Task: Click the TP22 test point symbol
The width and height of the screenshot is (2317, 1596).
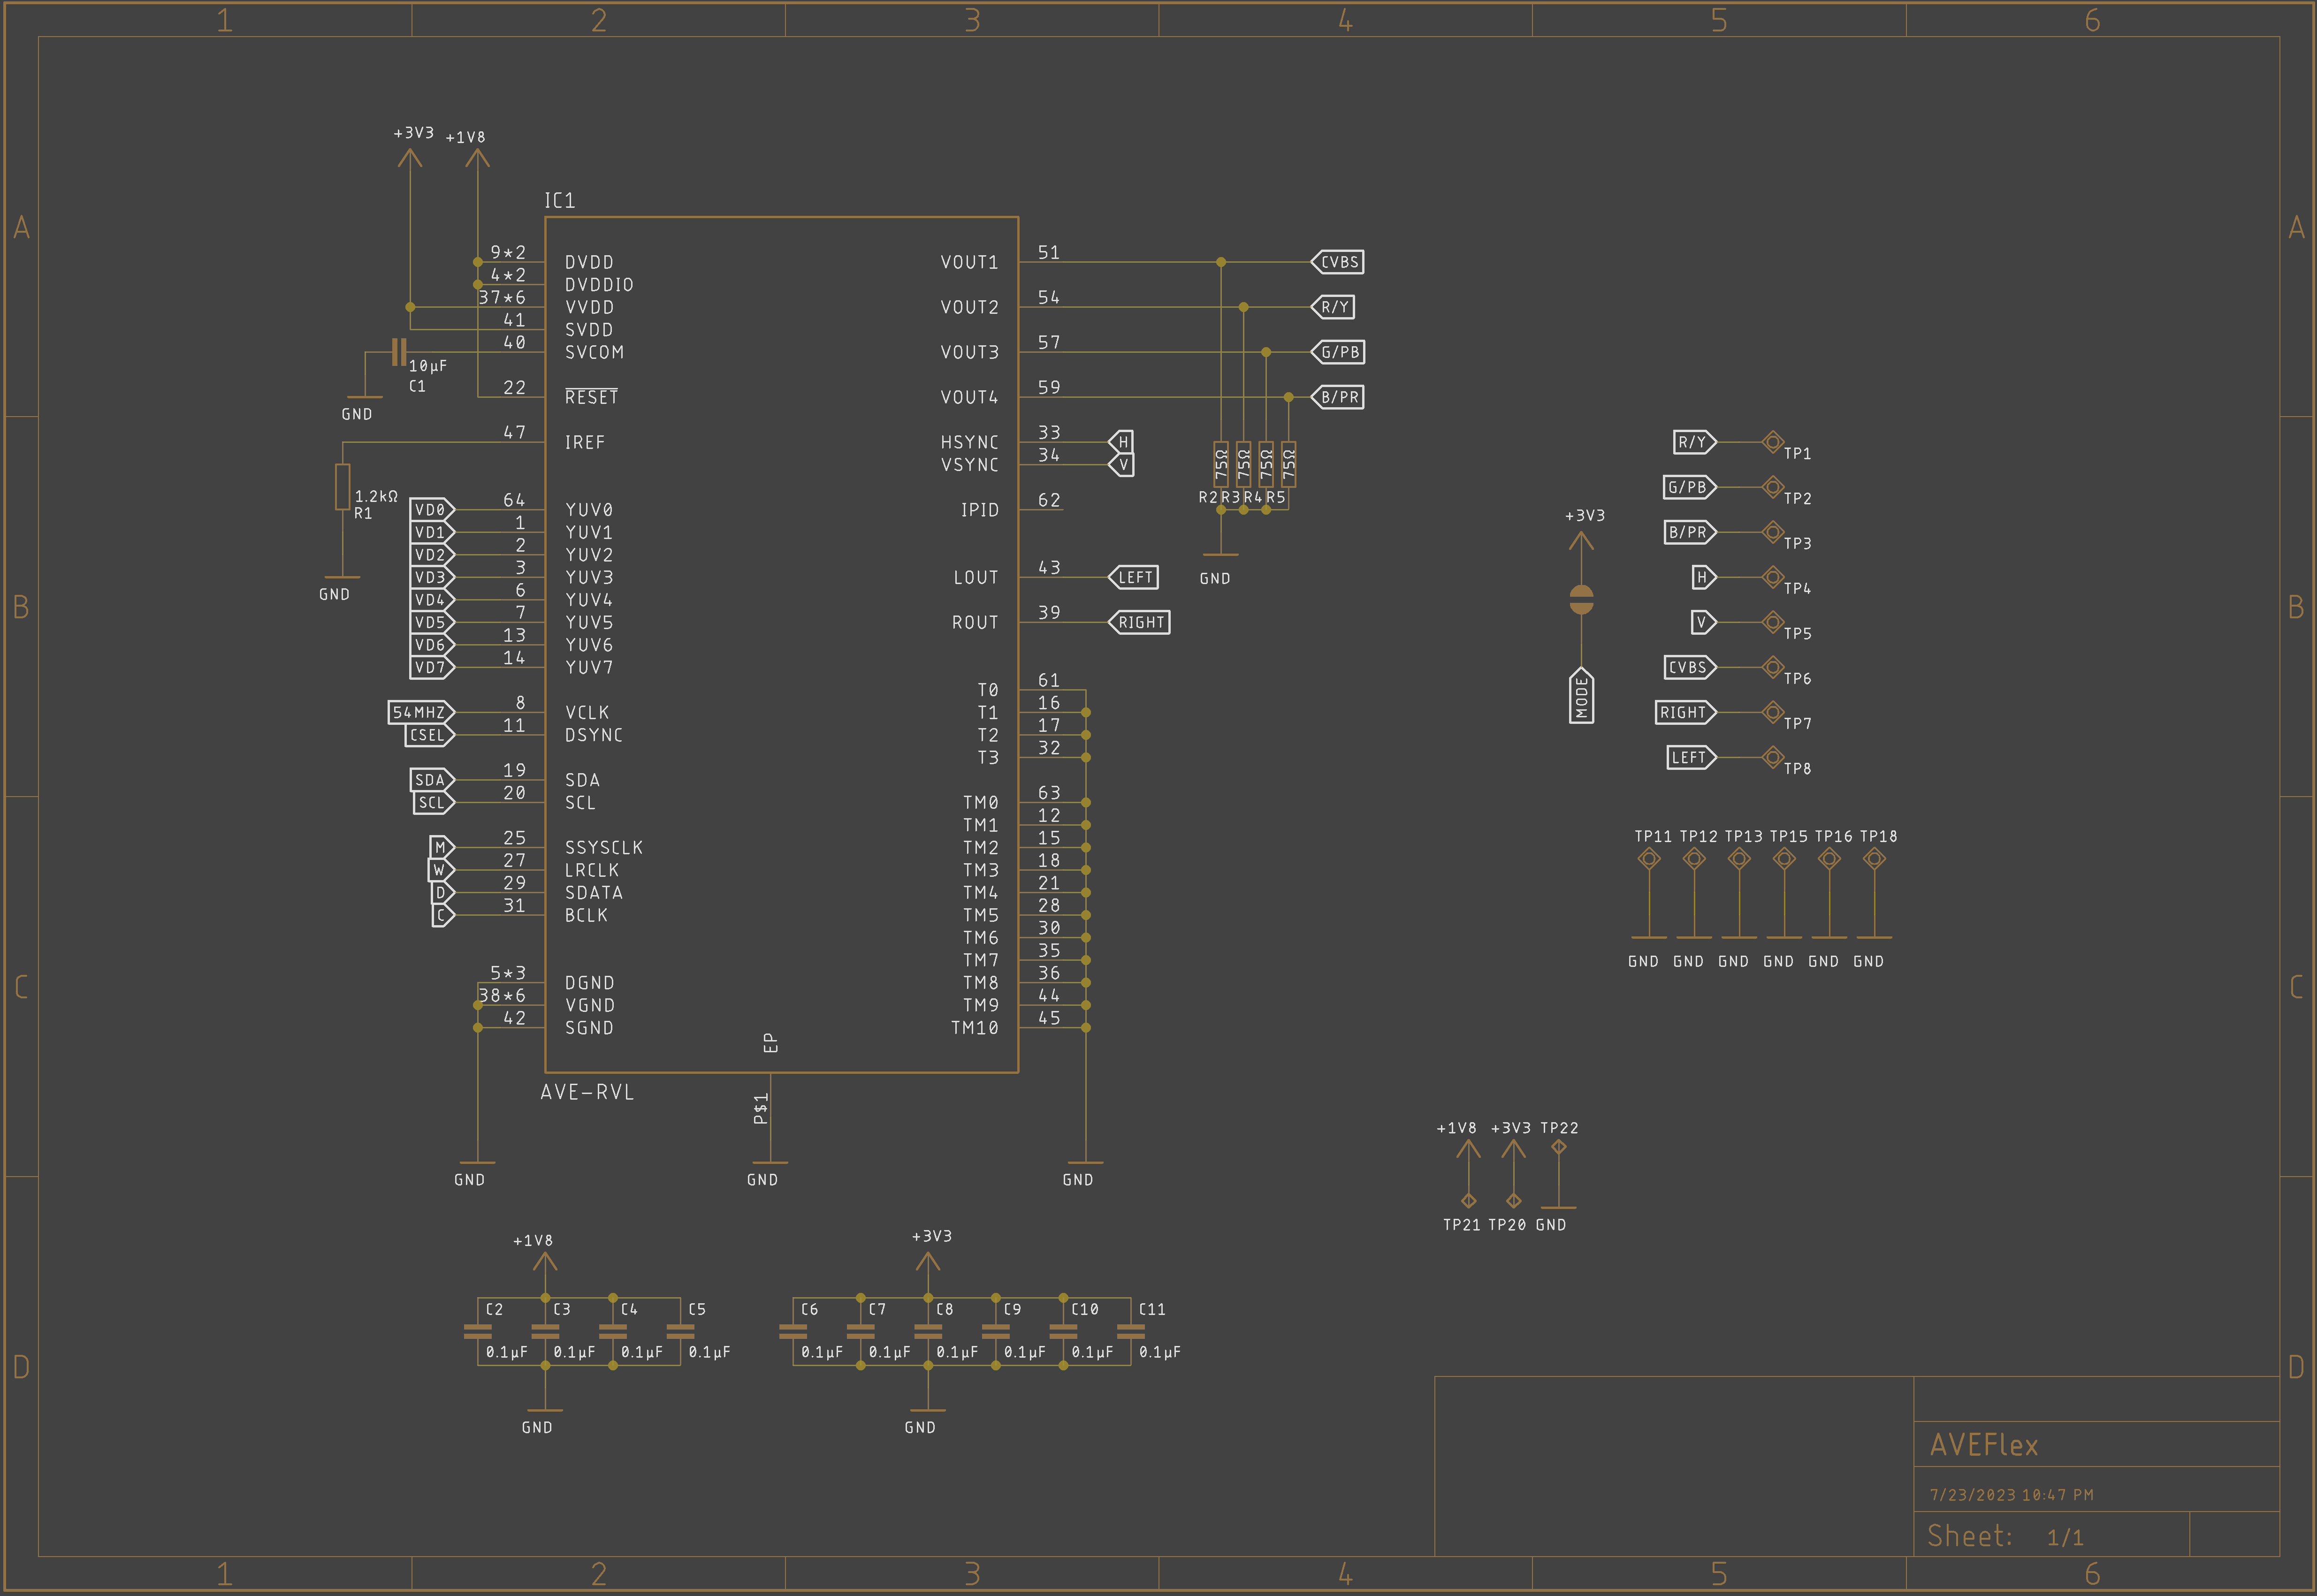Action: 1559,1147
